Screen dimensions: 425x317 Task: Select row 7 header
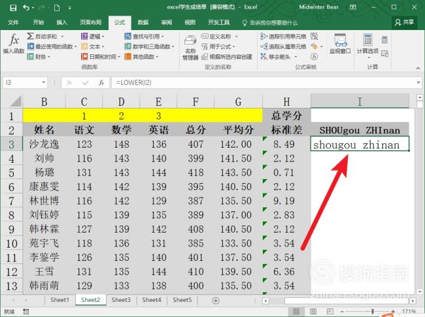click(x=11, y=201)
